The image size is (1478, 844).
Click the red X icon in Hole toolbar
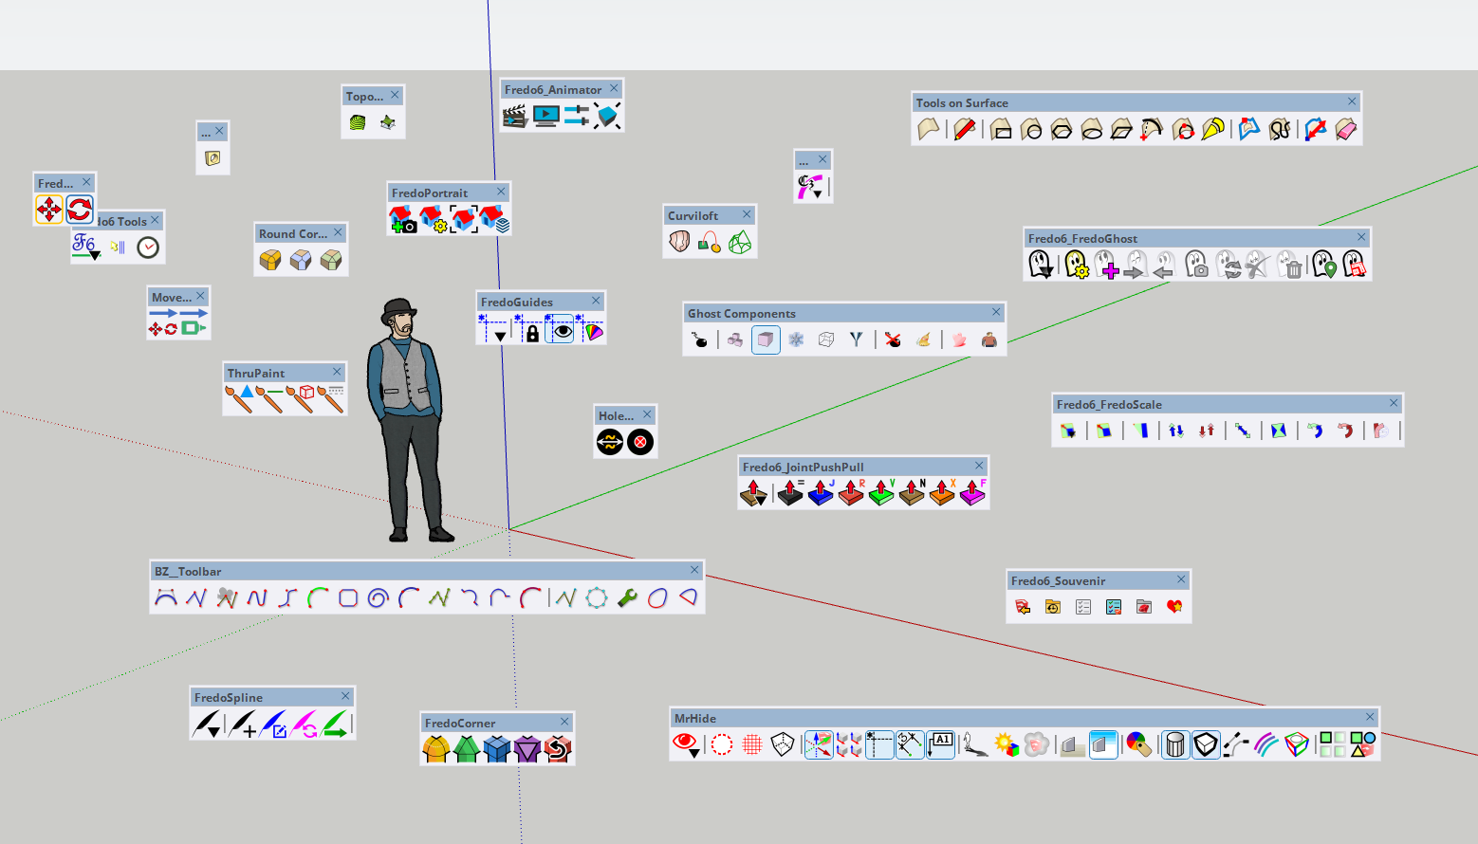point(640,442)
